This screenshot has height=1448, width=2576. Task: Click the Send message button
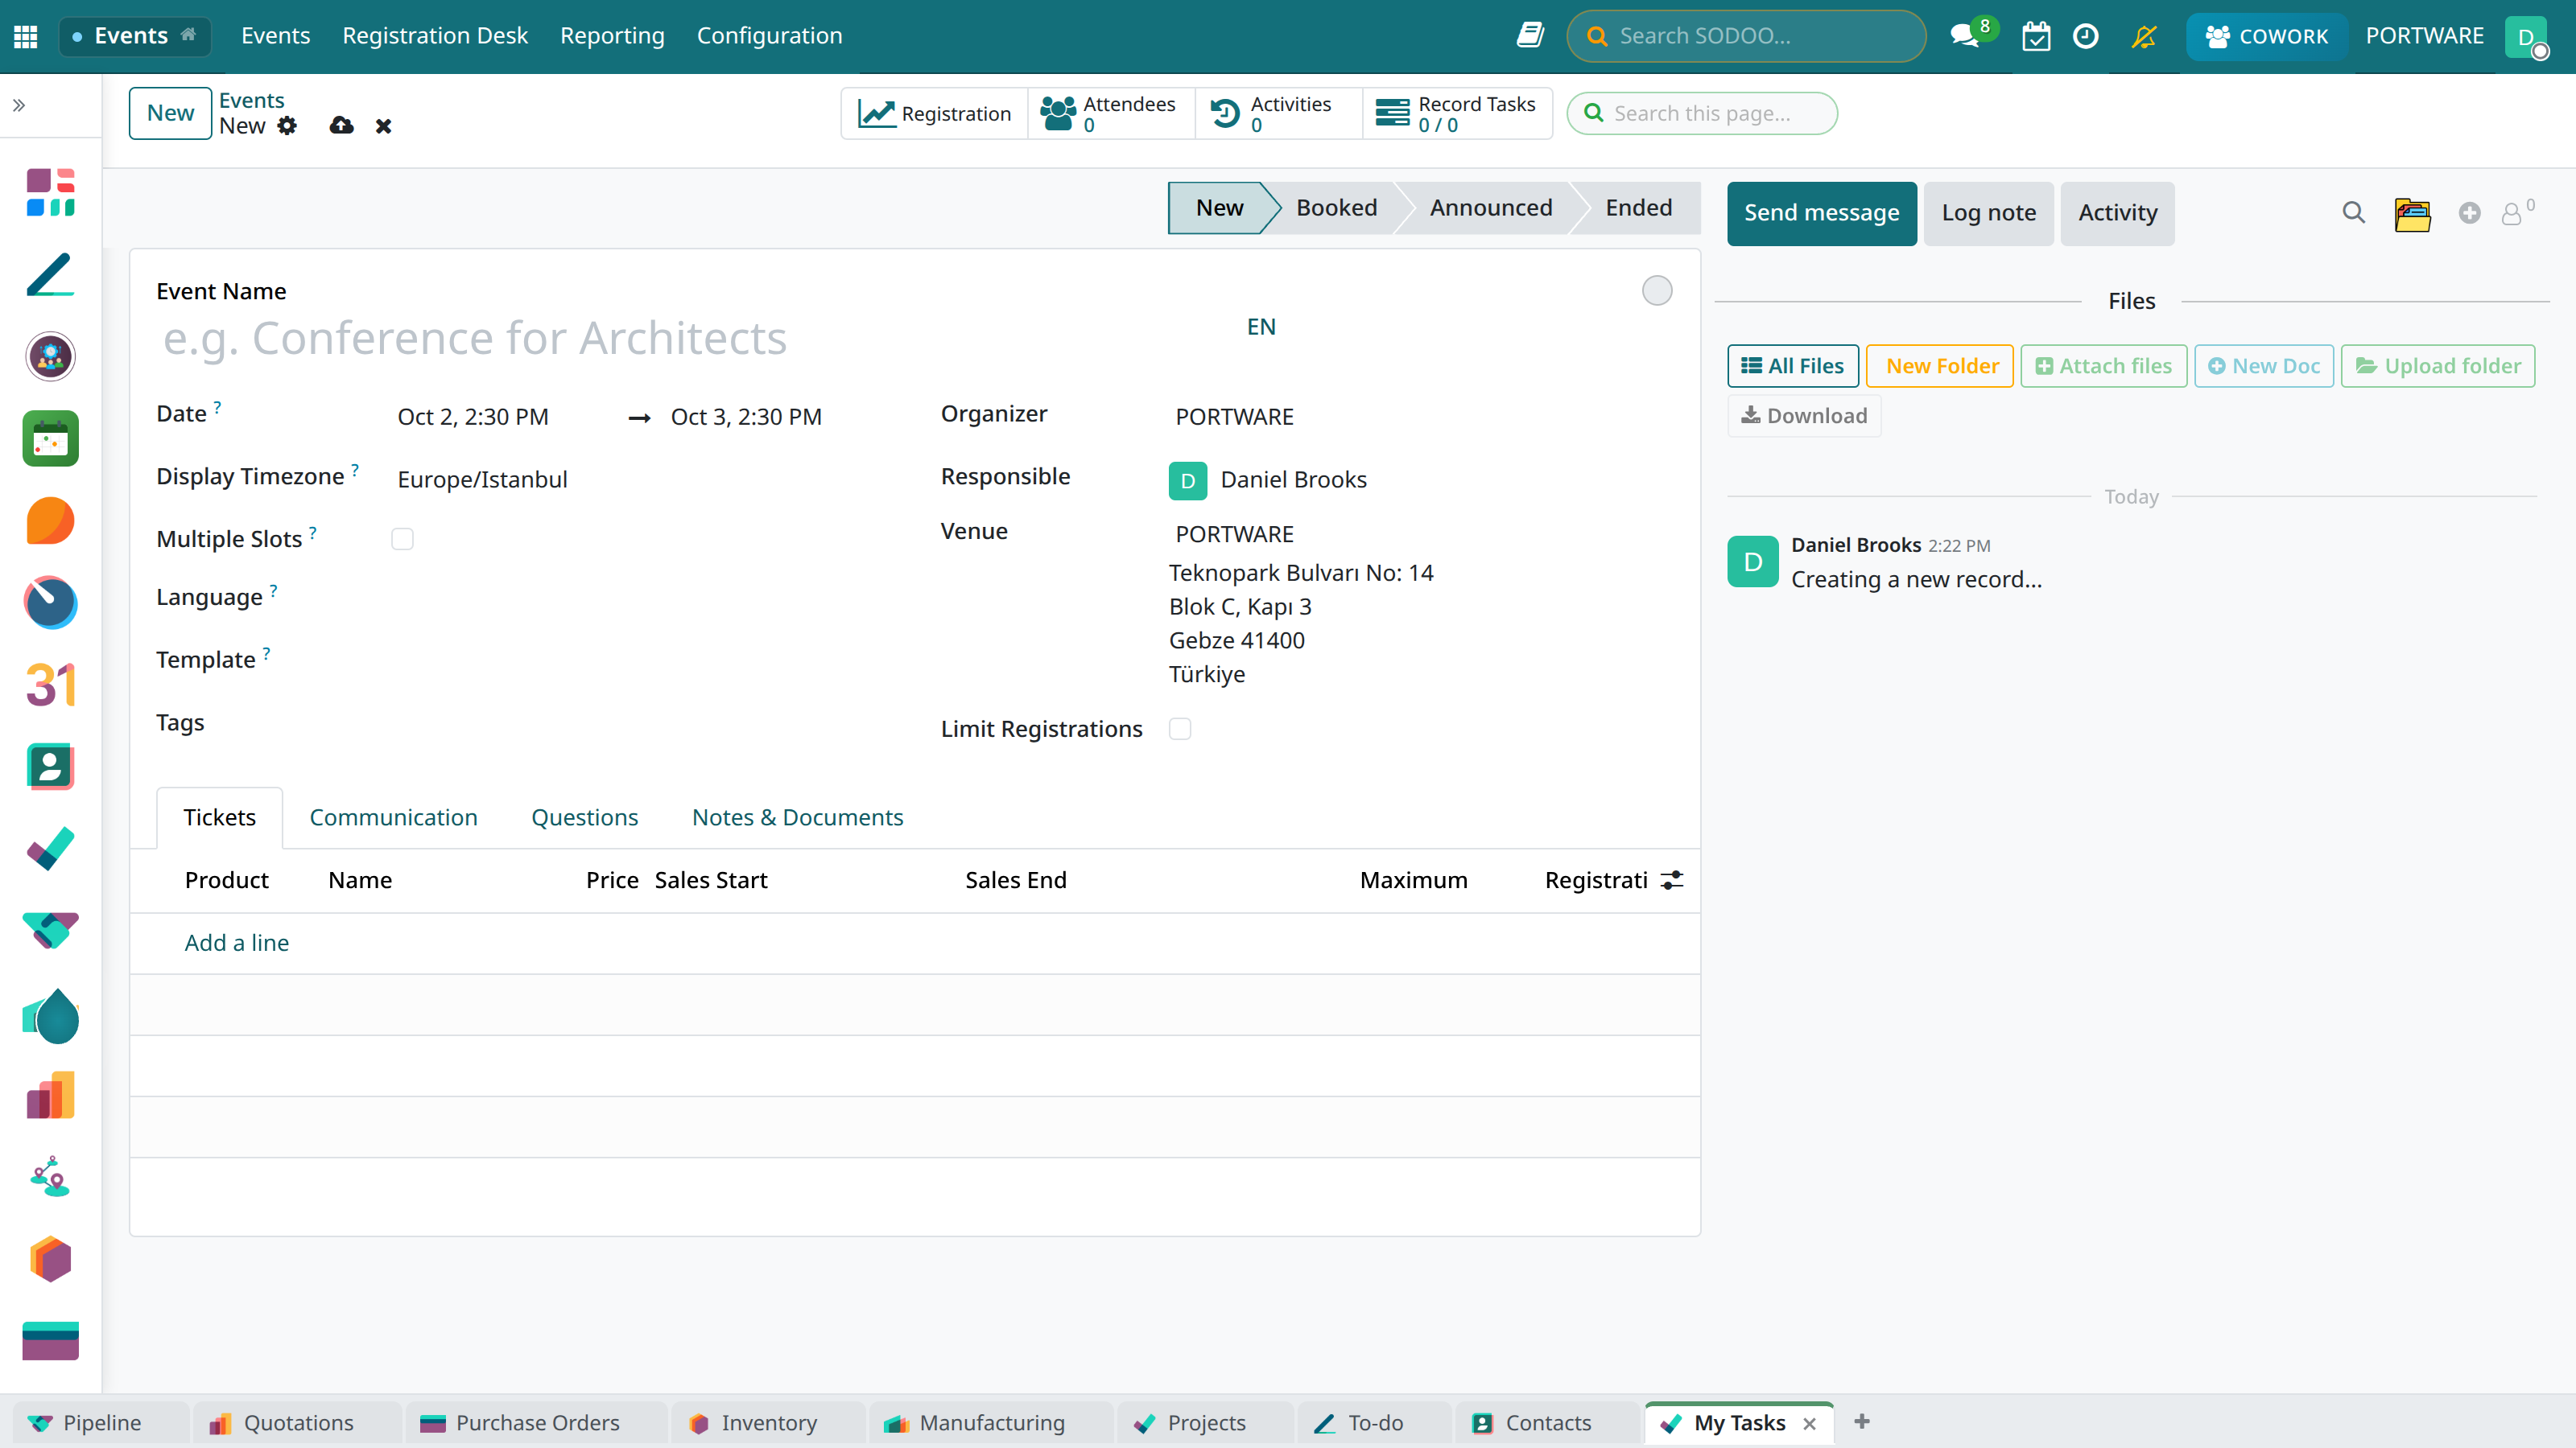click(x=1821, y=213)
